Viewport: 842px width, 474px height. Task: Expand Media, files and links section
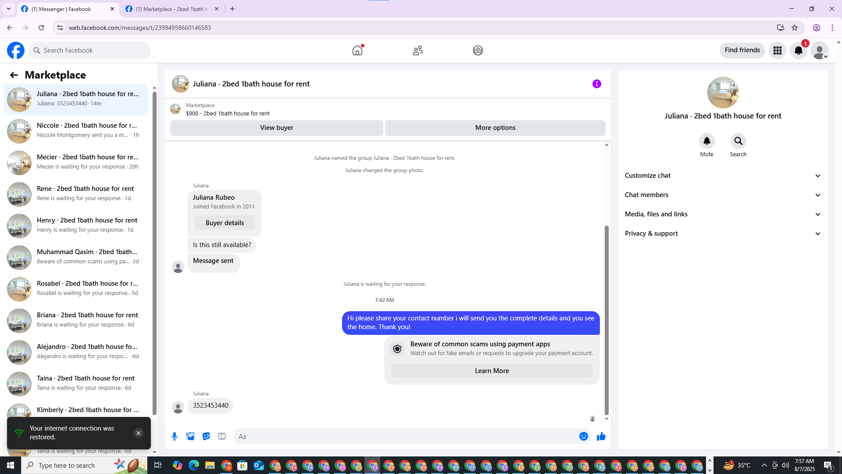(x=723, y=214)
